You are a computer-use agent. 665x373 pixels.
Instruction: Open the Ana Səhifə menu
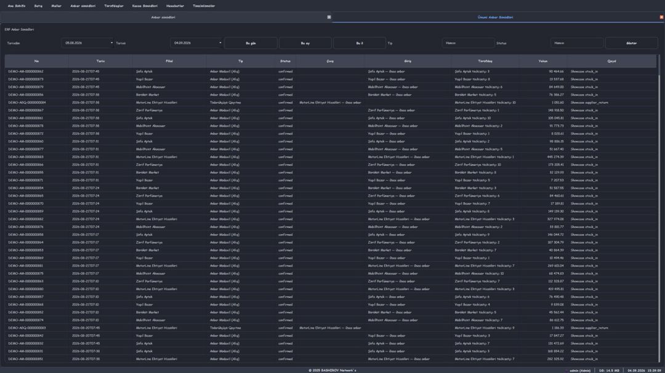[17, 6]
